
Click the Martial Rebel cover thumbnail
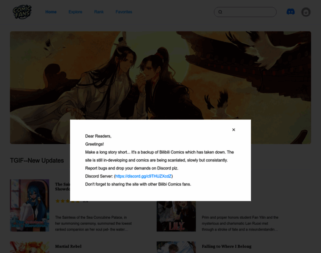click(30, 248)
